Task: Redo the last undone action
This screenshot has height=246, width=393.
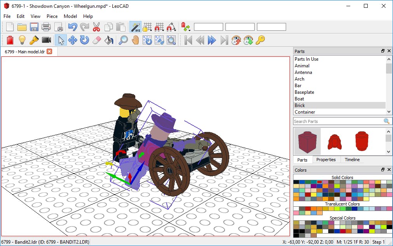Action: (84, 27)
